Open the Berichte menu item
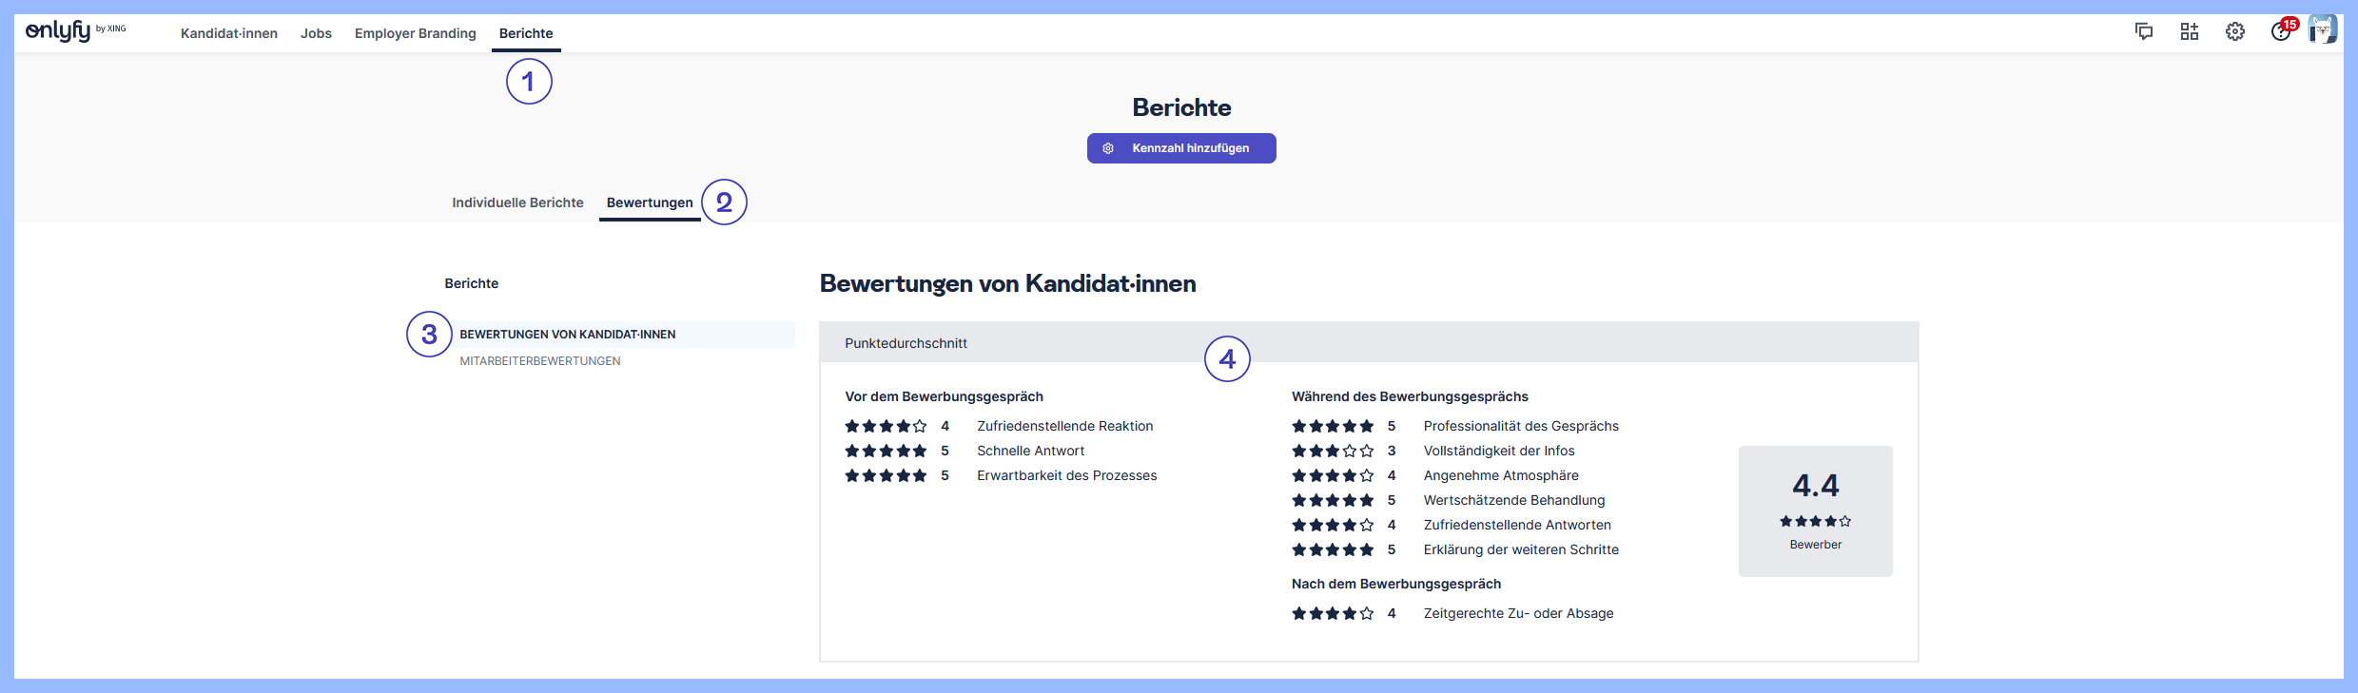The height and width of the screenshot is (693, 2358). (x=526, y=33)
